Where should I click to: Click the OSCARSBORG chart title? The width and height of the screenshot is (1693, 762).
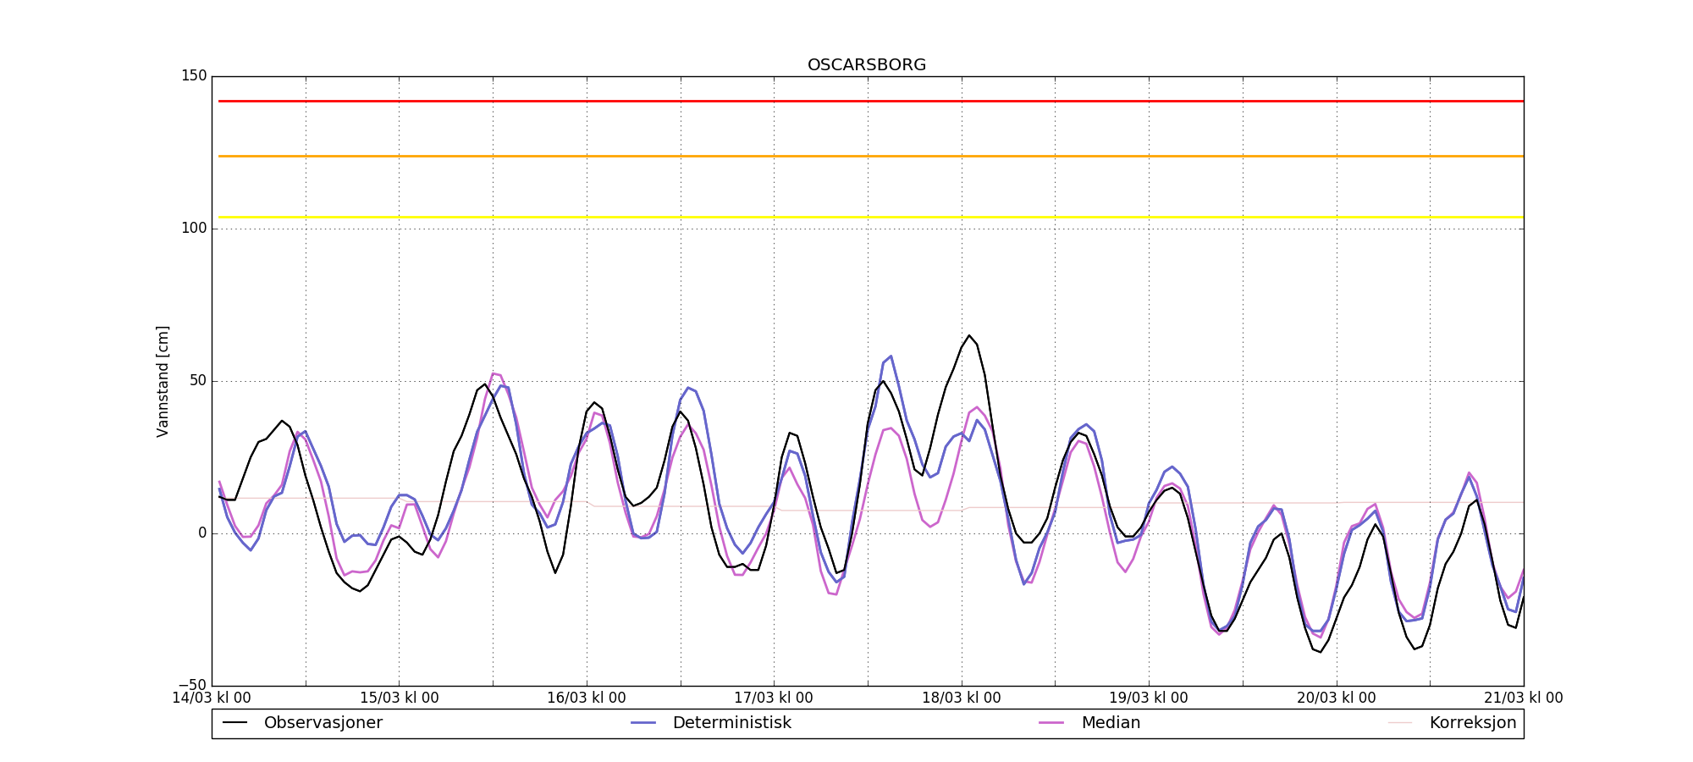[x=867, y=65]
